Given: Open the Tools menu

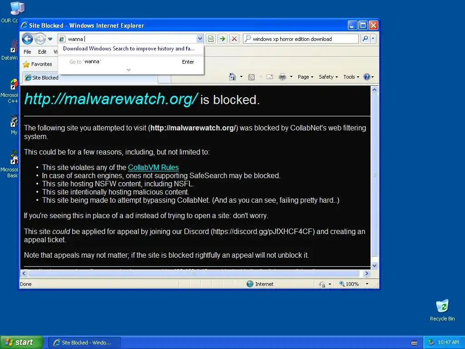Looking at the screenshot, I should pyautogui.click(x=351, y=77).
